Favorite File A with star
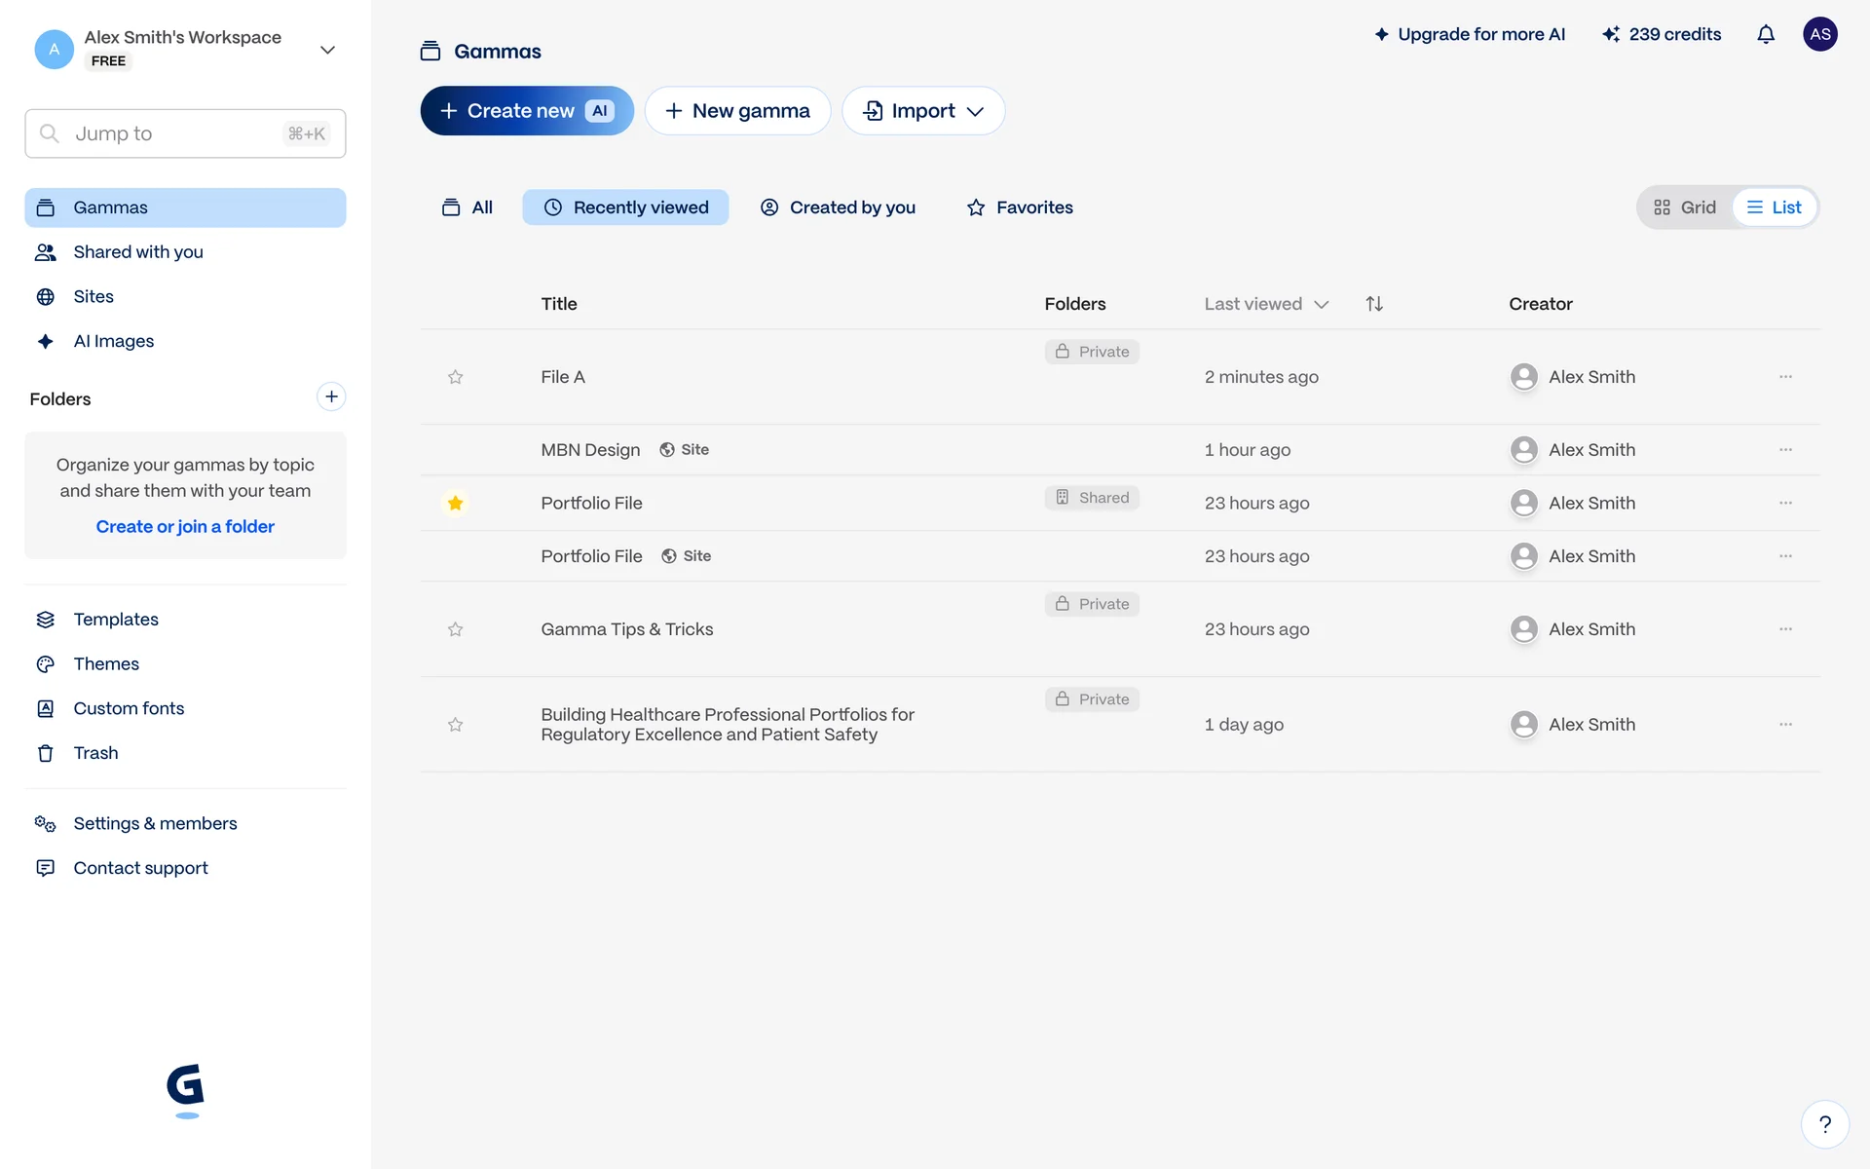 tap(455, 377)
